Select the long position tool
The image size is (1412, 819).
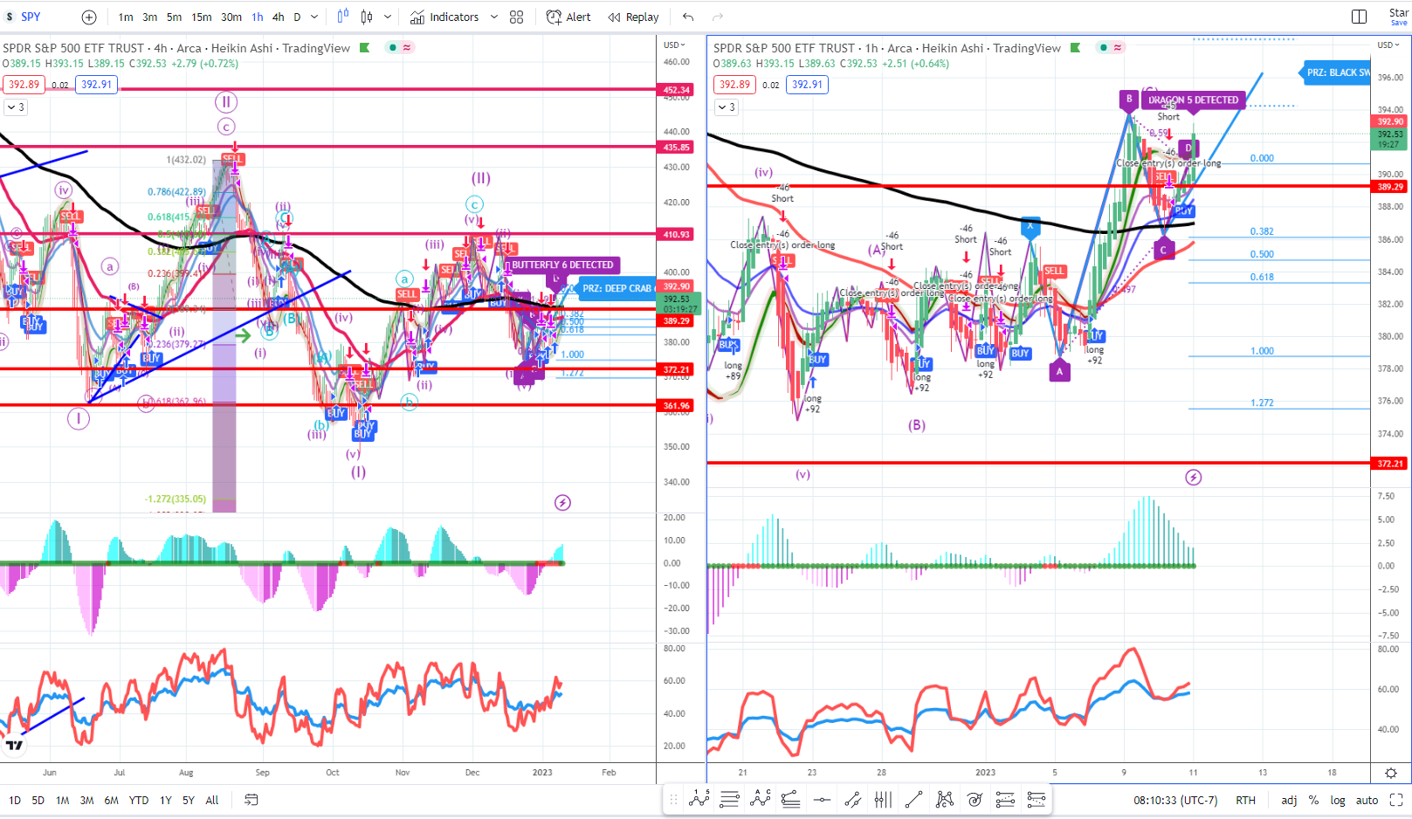[x=1006, y=799]
